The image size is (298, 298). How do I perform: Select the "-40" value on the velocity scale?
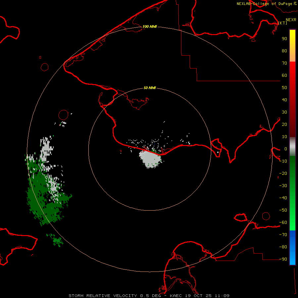(283, 198)
